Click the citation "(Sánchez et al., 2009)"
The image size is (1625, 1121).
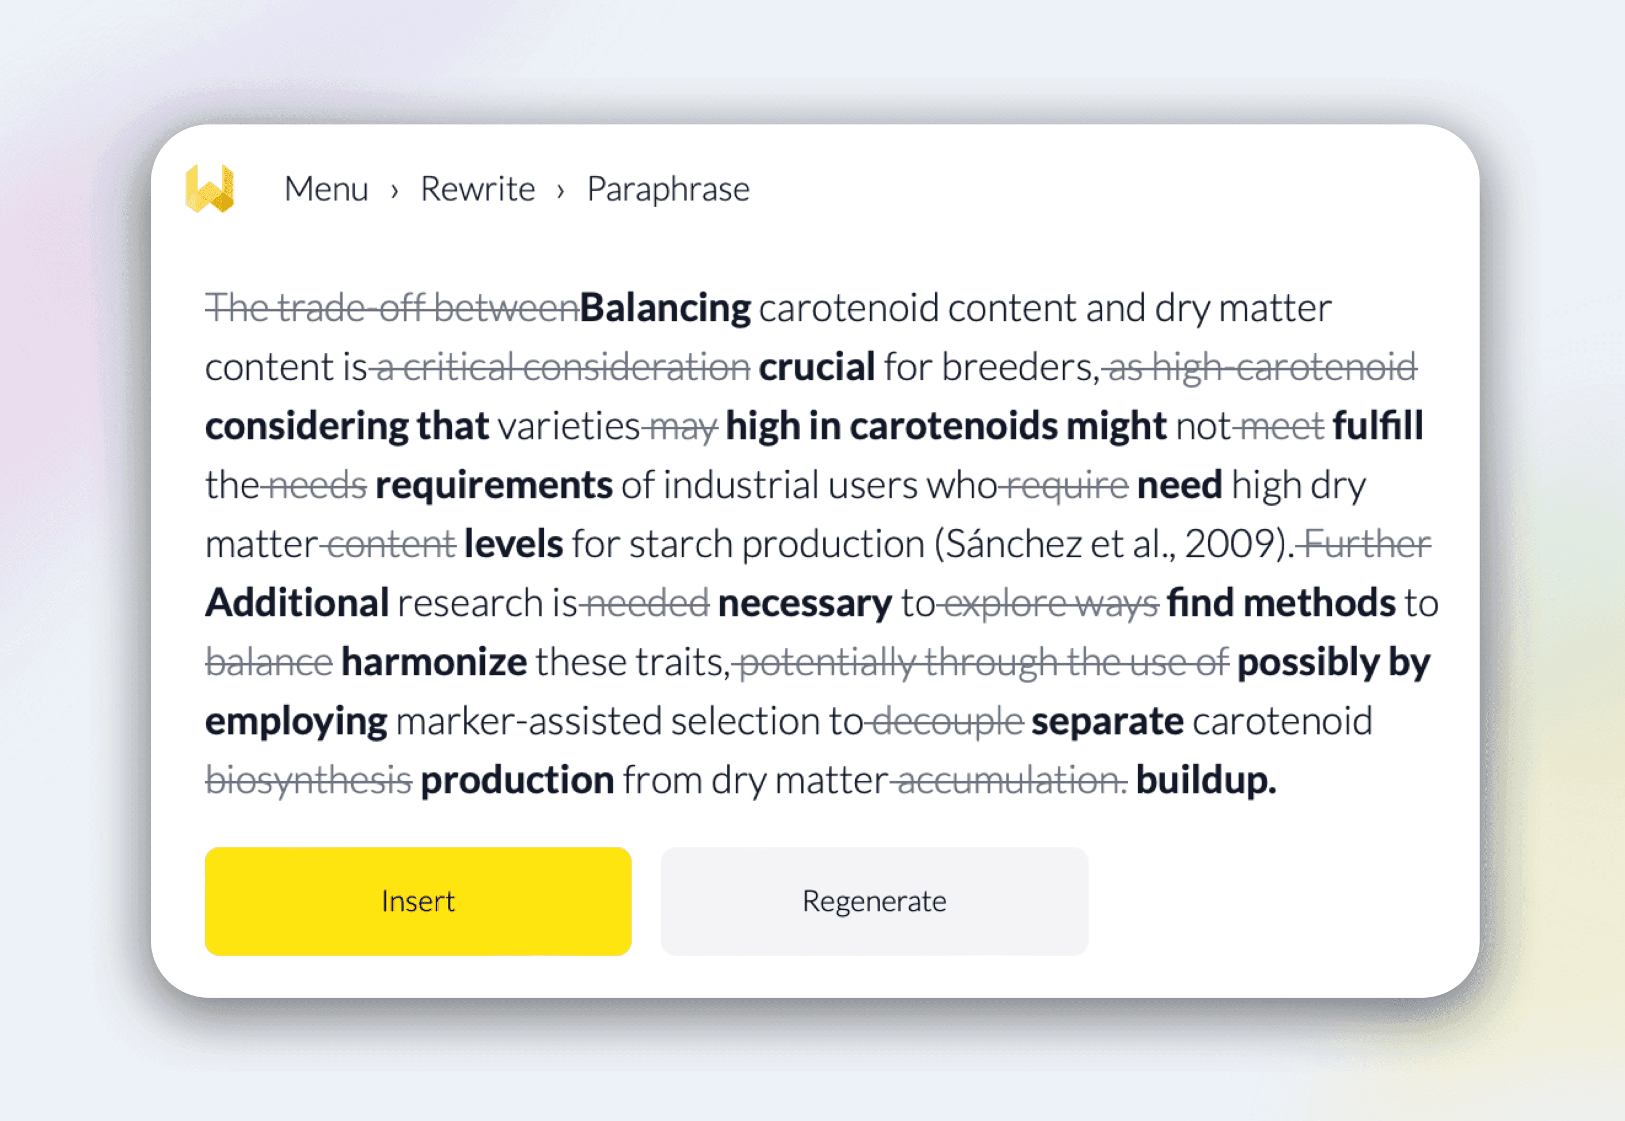1113,544
